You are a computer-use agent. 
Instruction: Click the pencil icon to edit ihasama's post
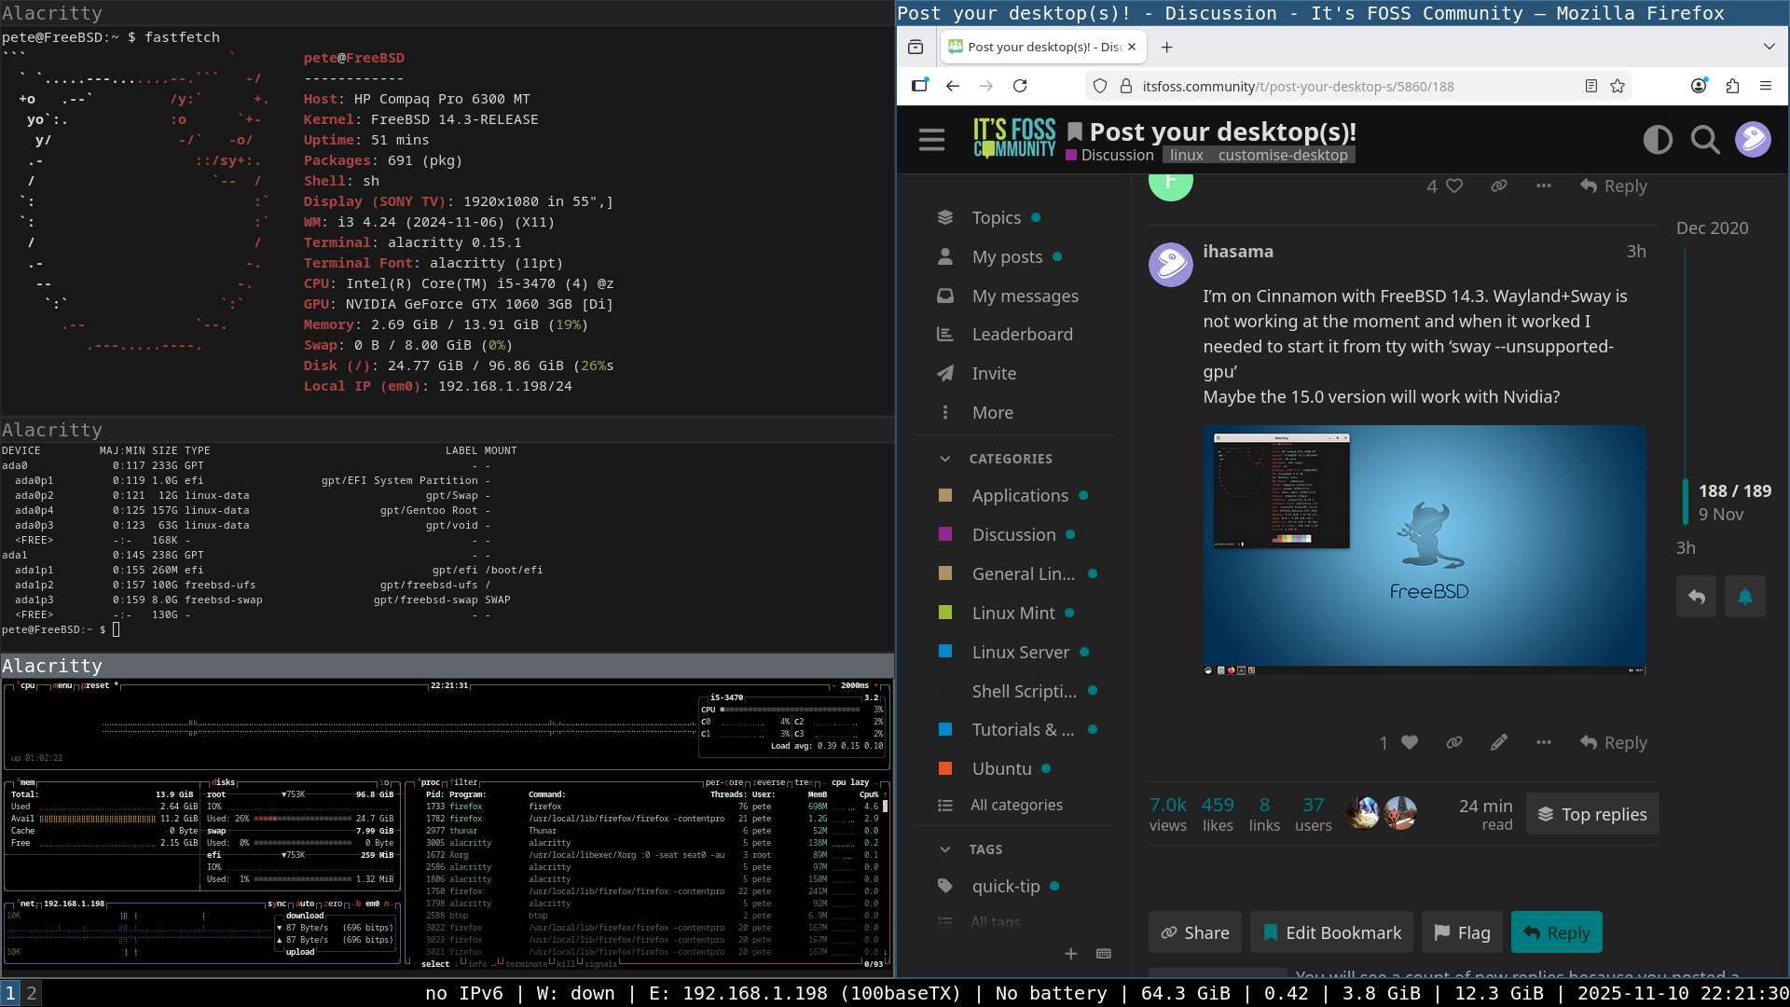tap(1498, 742)
